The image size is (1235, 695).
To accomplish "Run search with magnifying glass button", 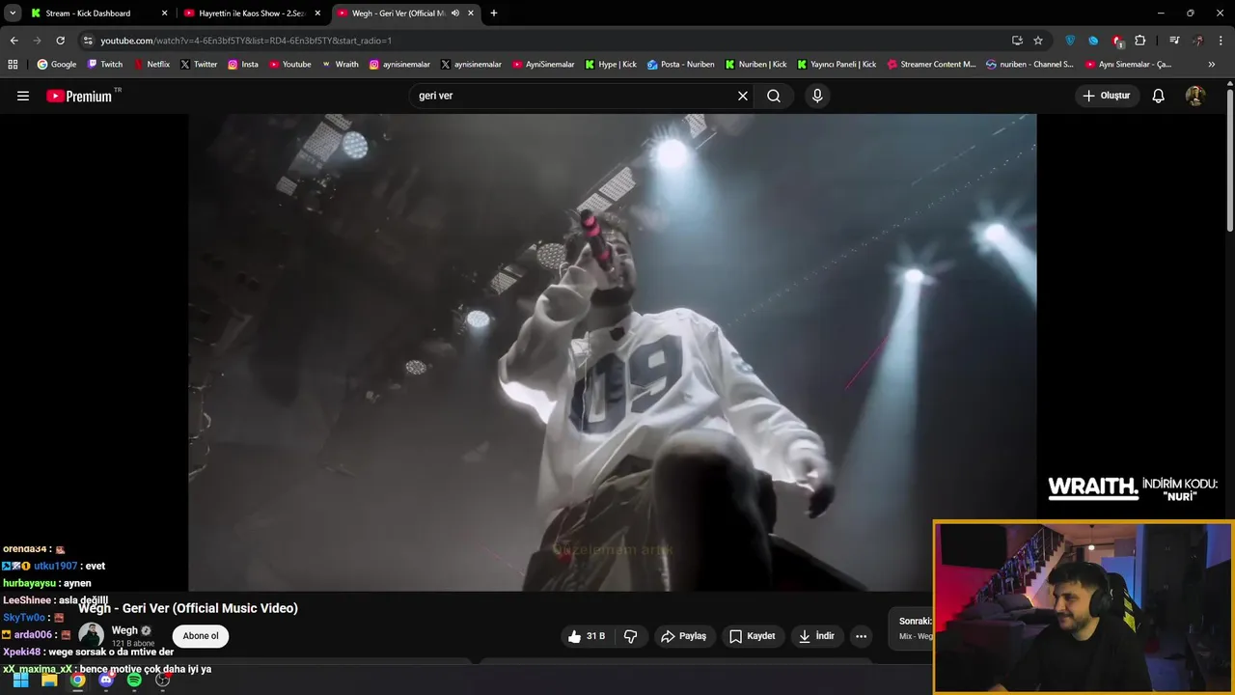I will (x=774, y=96).
